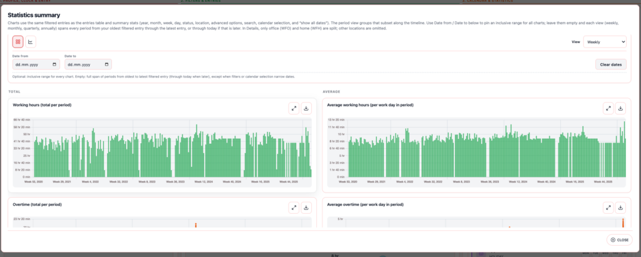Click the Date from input field
This screenshot has height=257, width=641.
click(x=31, y=64)
